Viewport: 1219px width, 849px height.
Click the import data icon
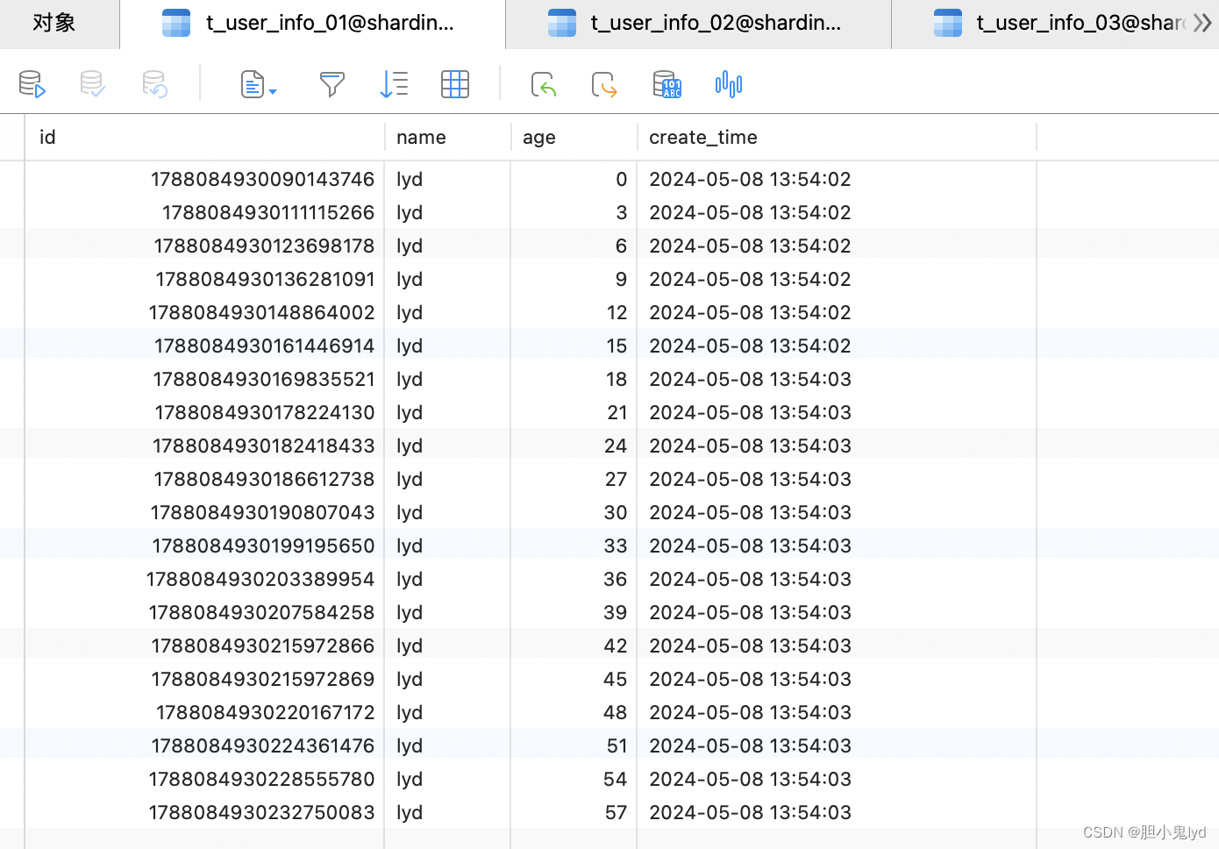[x=544, y=84]
